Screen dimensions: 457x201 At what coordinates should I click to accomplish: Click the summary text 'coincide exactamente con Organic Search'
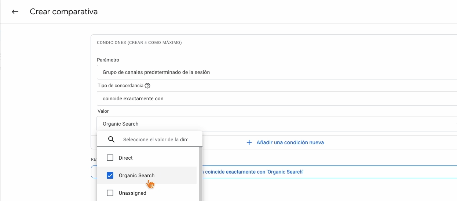click(254, 172)
